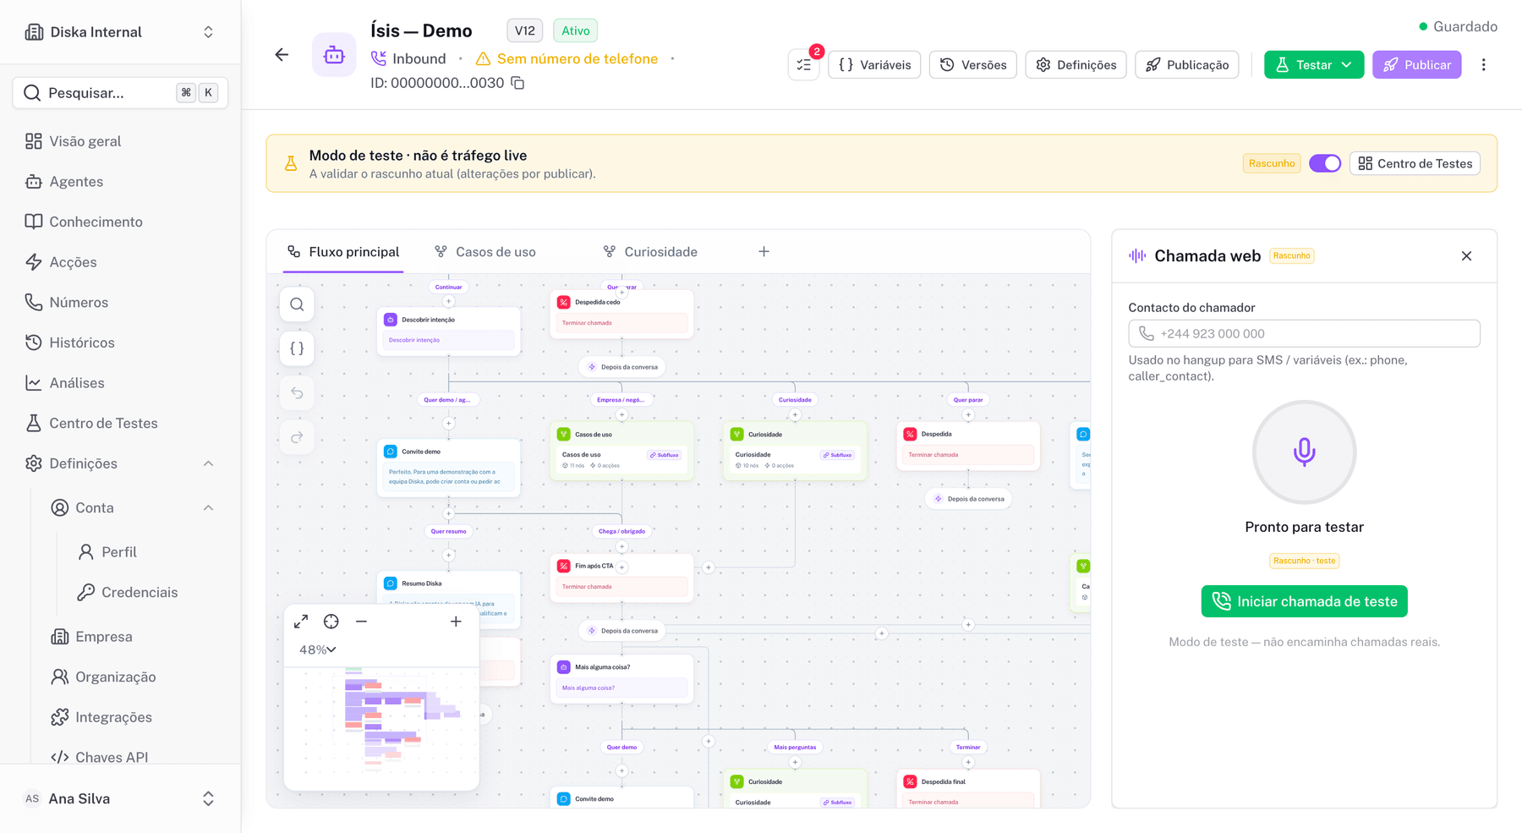
Task: Zoom in with plus icon in minimap
Action: 456,622
